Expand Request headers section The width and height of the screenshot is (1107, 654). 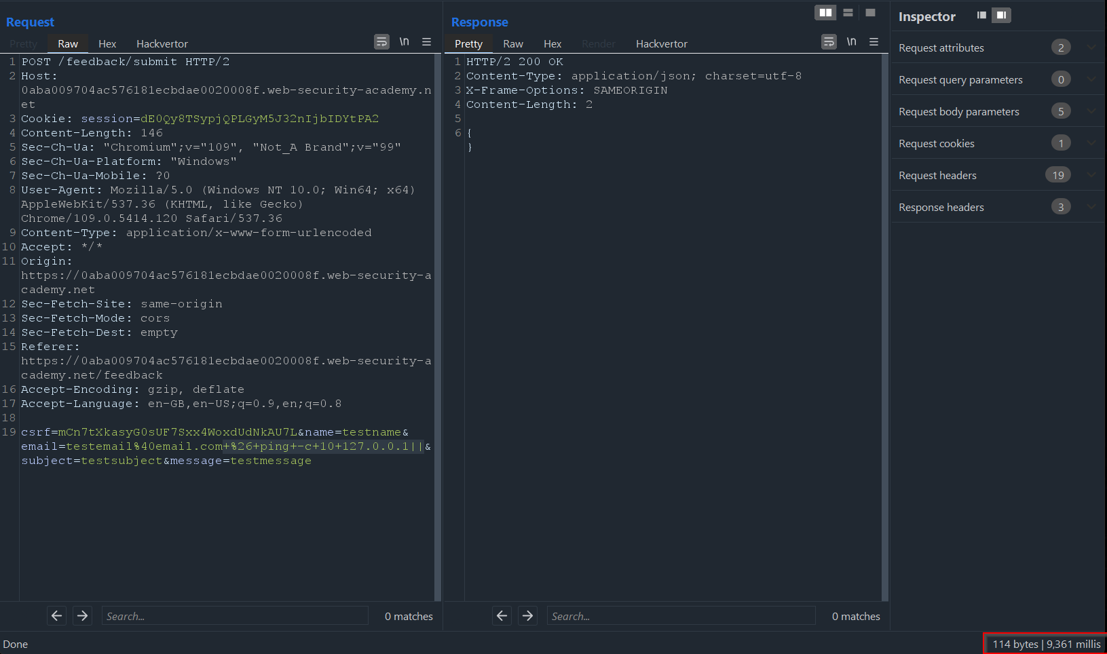pos(1091,175)
